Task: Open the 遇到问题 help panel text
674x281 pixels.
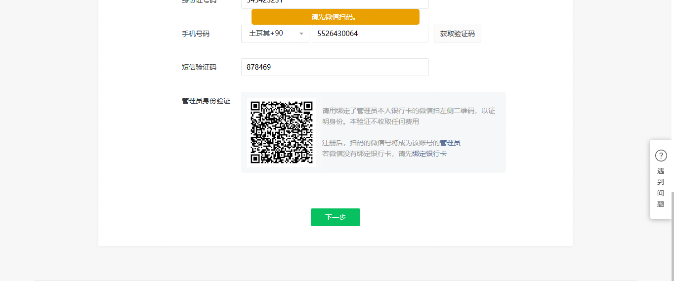Action: pyautogui.click(x=661, y=188)
